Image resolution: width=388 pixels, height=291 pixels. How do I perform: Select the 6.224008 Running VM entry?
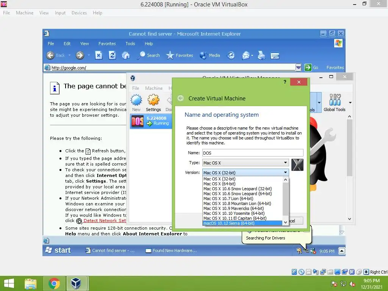tap(151, 121)
